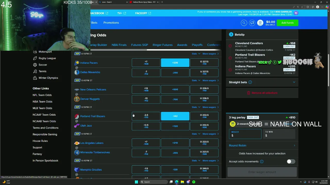Click the parlay Wager input field
This screenshot has height=185, width=330.
coord(245,134)
